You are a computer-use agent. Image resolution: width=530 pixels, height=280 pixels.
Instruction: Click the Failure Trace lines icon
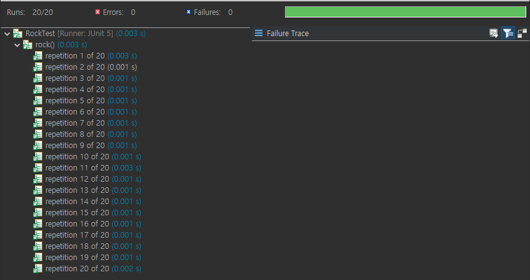coord(259,33)
